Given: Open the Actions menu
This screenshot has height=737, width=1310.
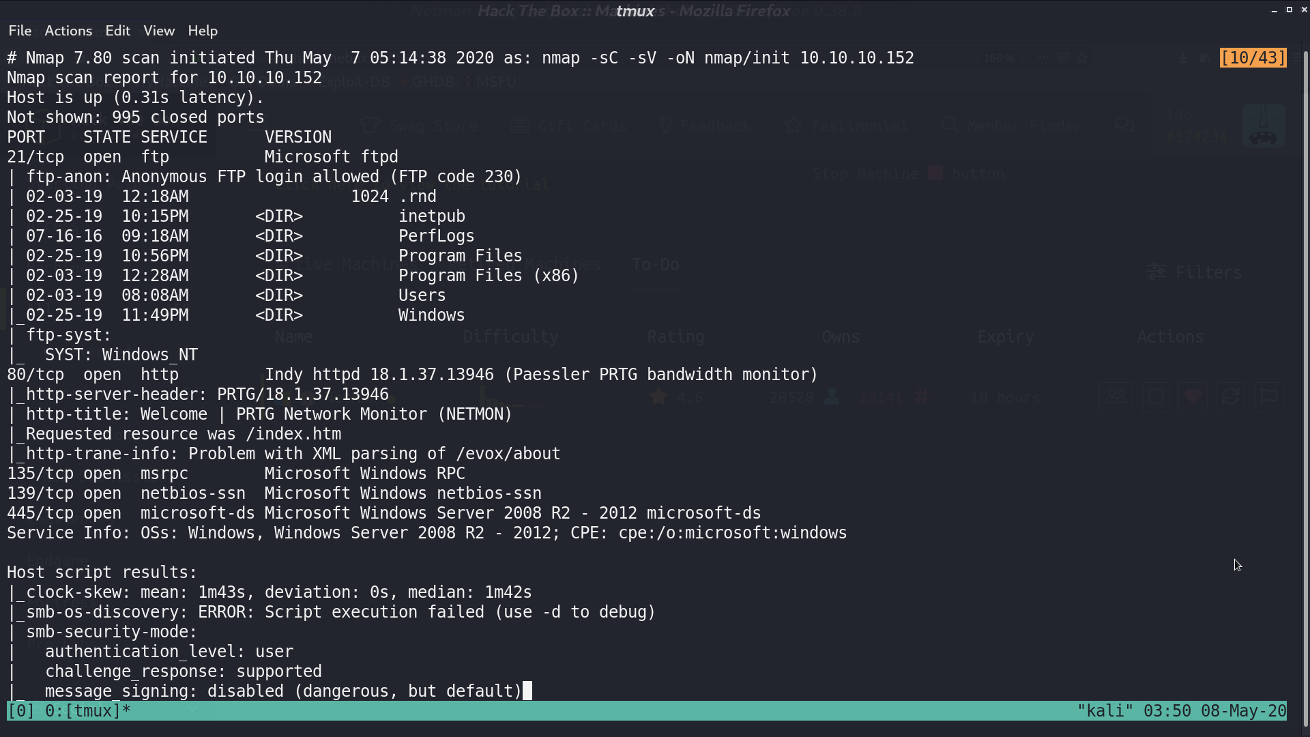Looking at the screenshot, I should point(68,31).
